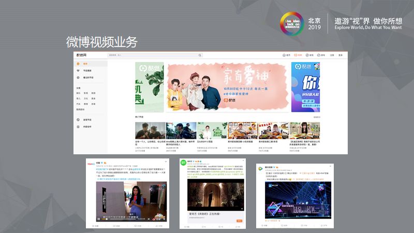Image resolution: width=414 pixels, height=233 pixels.
Task: Click the green 酷燃 banner on the left
Action: click(x=150, y=87)
